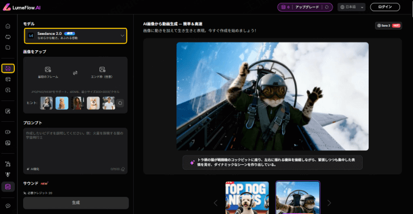The image size is (413, 214).
Task: Choose the orange cat hint thumbnail
Action: tap(62, 103)
